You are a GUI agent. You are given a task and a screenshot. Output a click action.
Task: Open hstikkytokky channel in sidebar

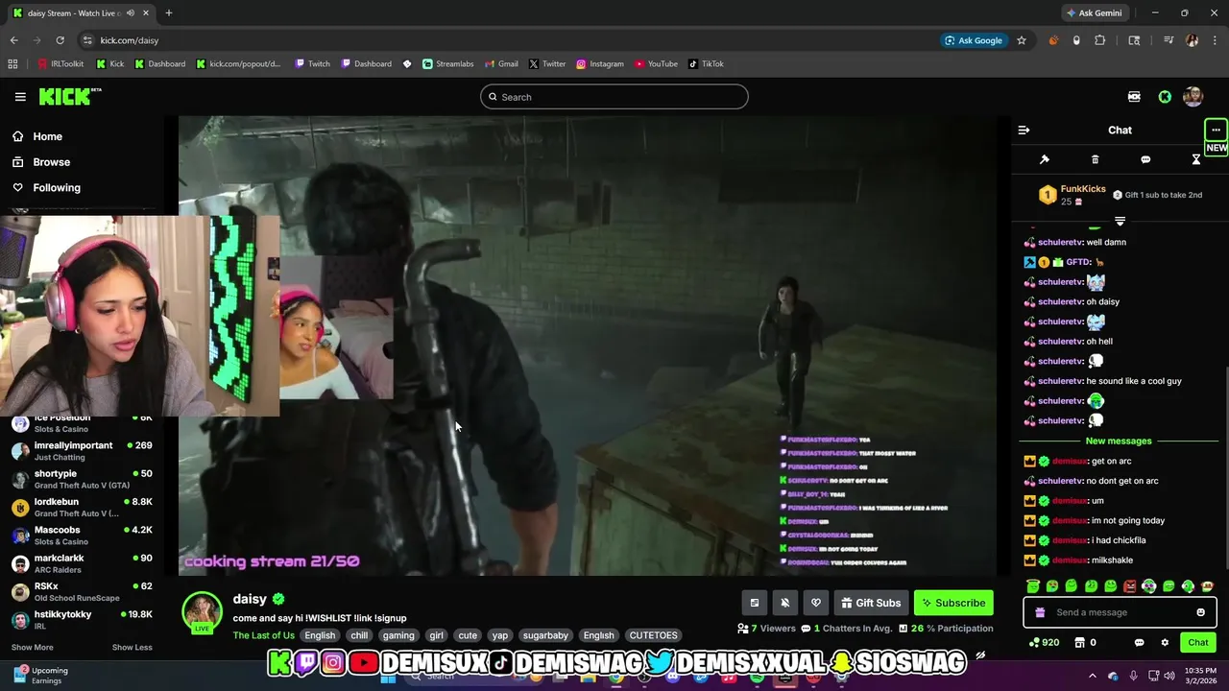[x=82, y=619]
